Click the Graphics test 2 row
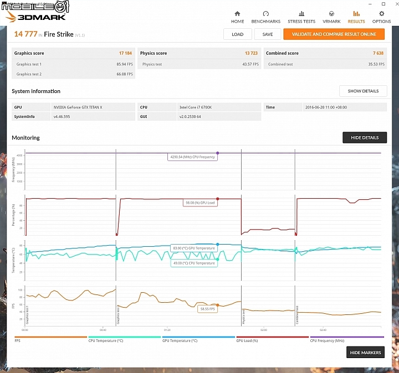This screenshot has width=399, height=373. click(x=73, y=74)
